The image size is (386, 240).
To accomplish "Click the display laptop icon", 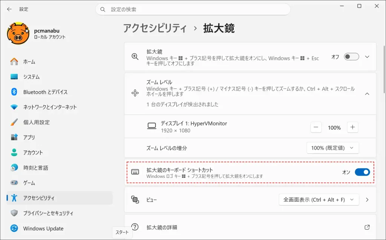I will click(x=152, y=126).
